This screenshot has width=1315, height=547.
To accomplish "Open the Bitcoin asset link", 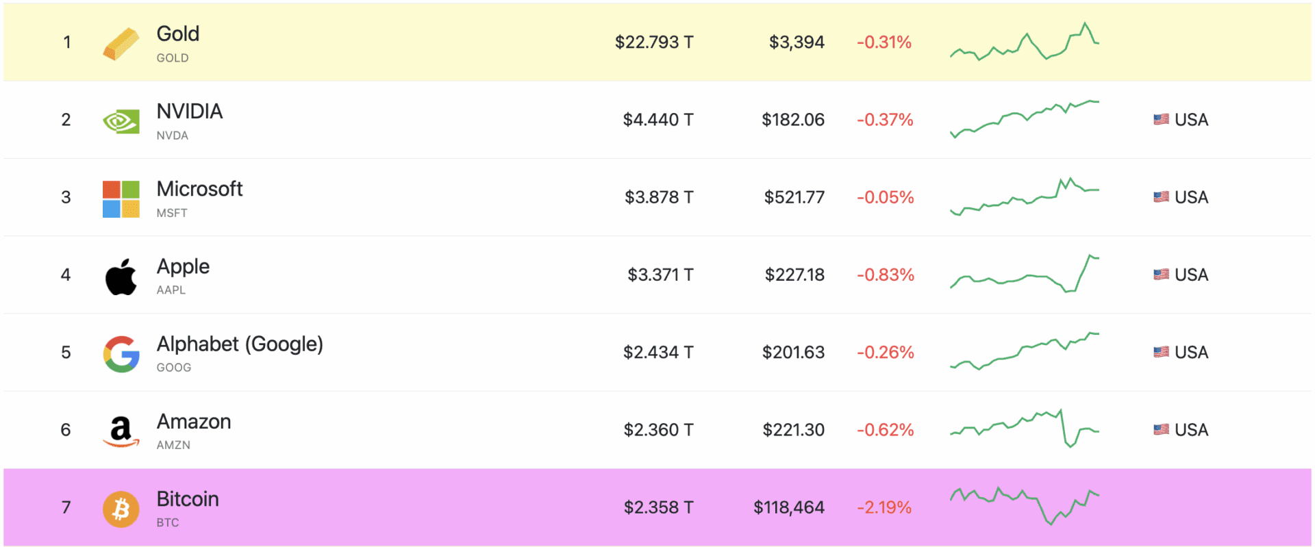I will pos(188,499).
